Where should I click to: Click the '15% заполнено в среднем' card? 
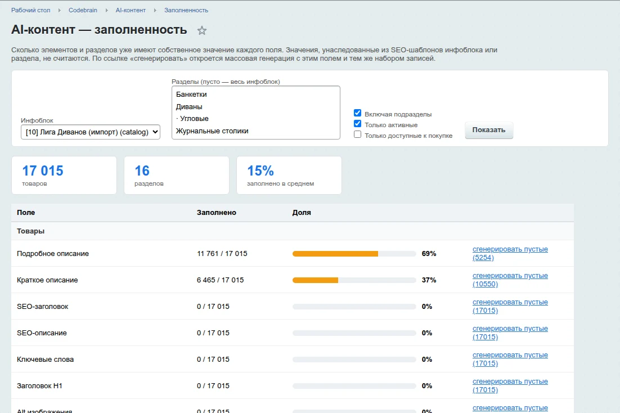(289, 175)
